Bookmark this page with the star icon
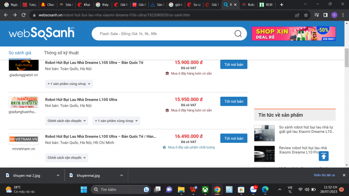Screen dimensions: 349x196 click(x=306, y=15)
